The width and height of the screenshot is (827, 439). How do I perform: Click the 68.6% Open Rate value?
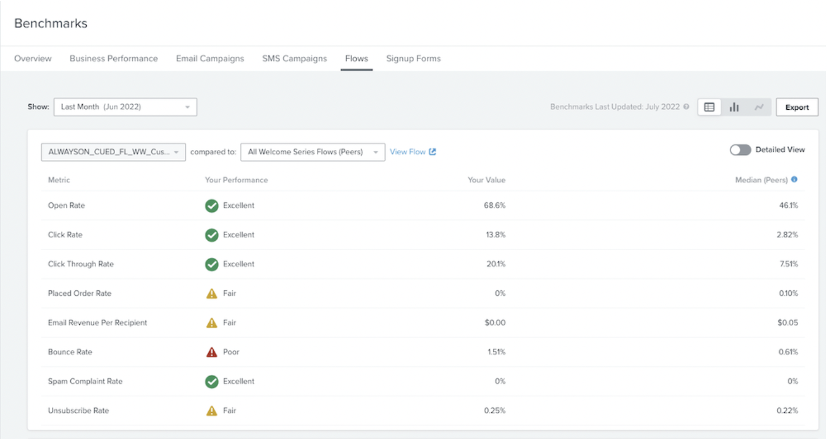[x=494, y=206]
